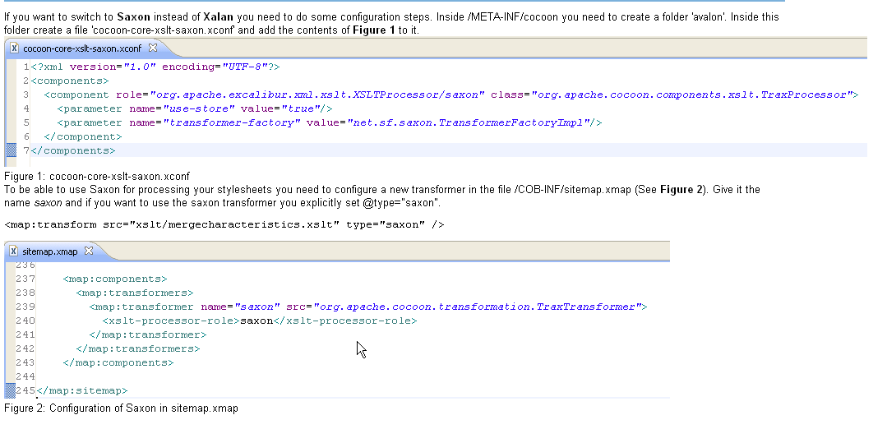
Task: Click the transformer name "saxon" attribute value
Action: pos(257,307)
